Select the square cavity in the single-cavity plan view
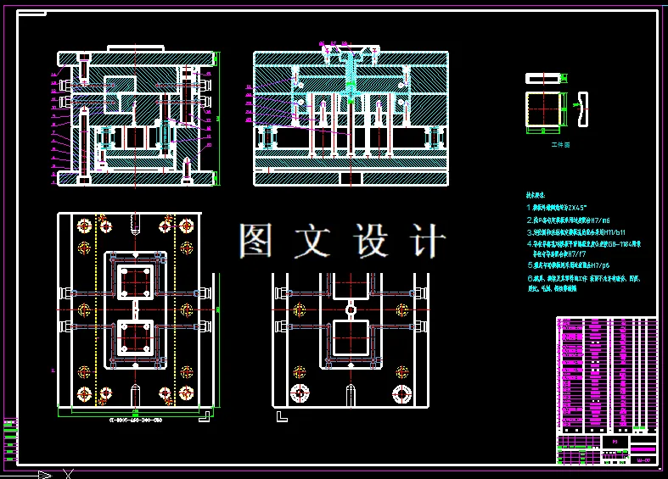 pyautogui.click(x=351, y=337)
